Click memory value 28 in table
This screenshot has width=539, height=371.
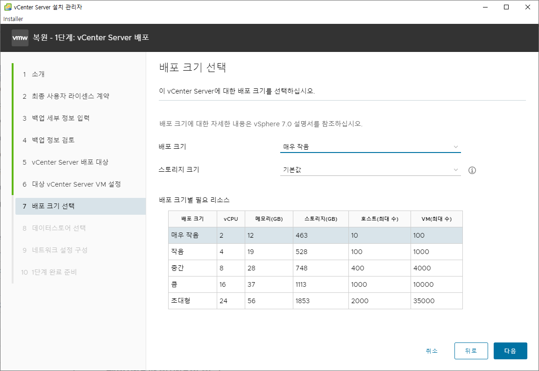coord(251,269)
